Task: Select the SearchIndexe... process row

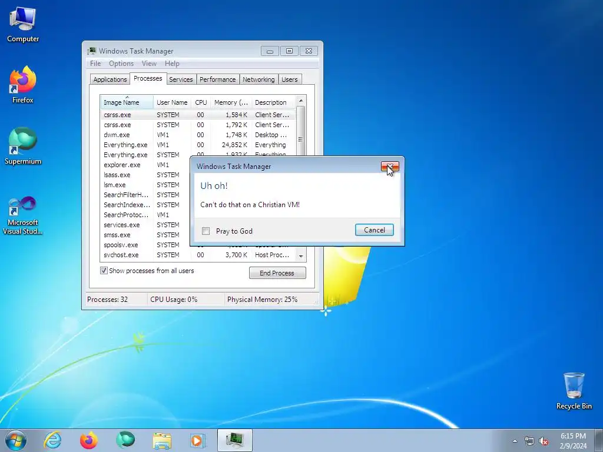Action: [x=145, y=205]
